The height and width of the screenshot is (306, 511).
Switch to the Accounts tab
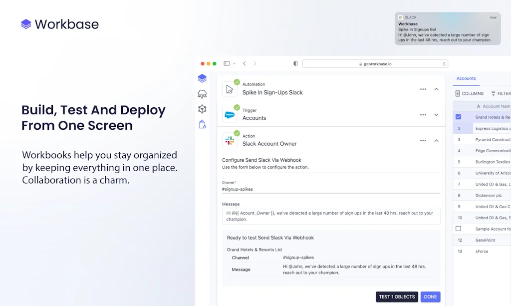466,78
